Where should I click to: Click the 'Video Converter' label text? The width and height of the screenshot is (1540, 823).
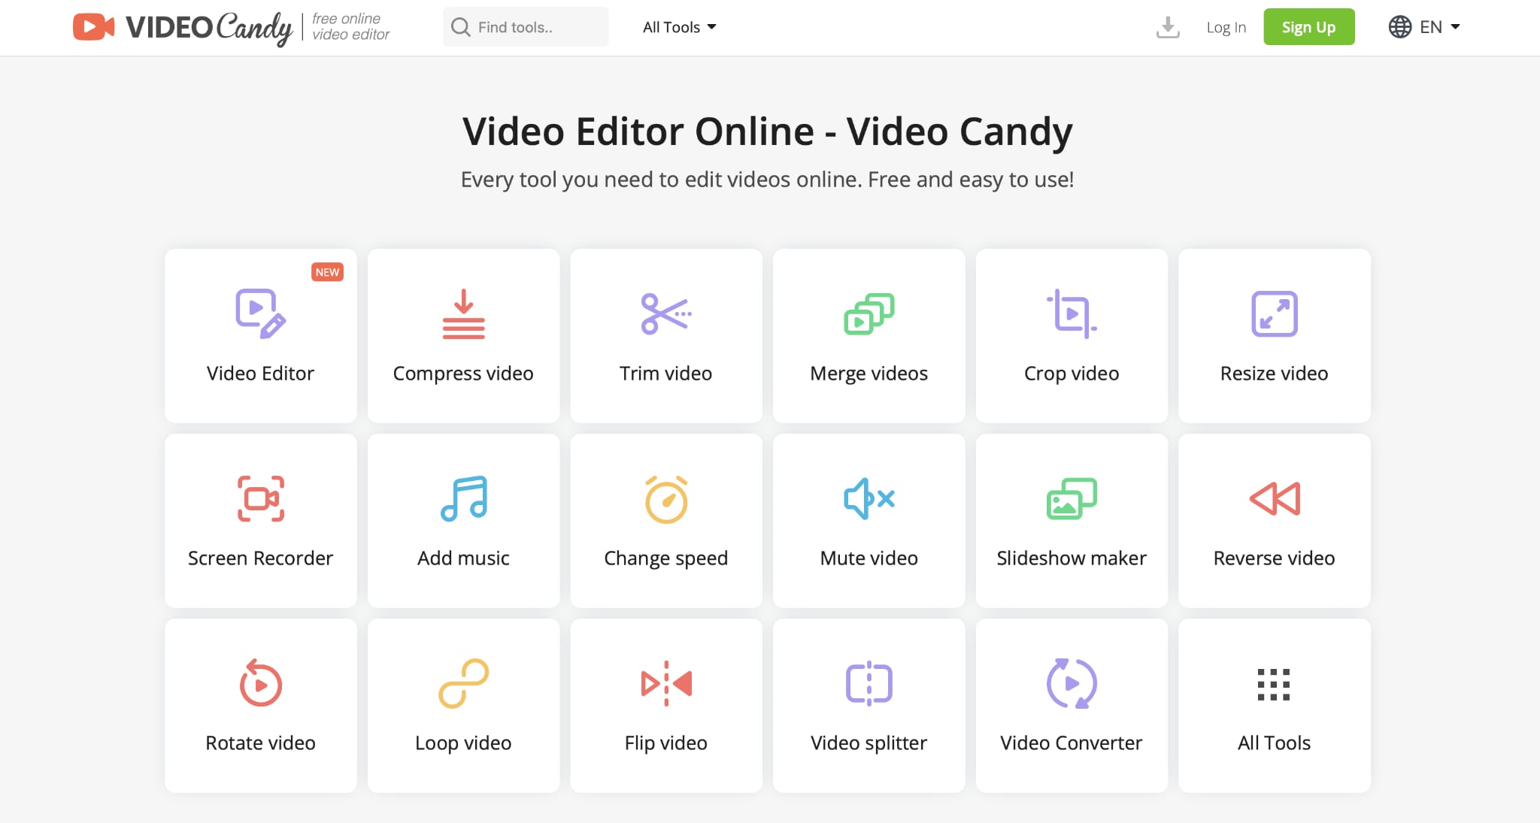tap(1072, 743)
